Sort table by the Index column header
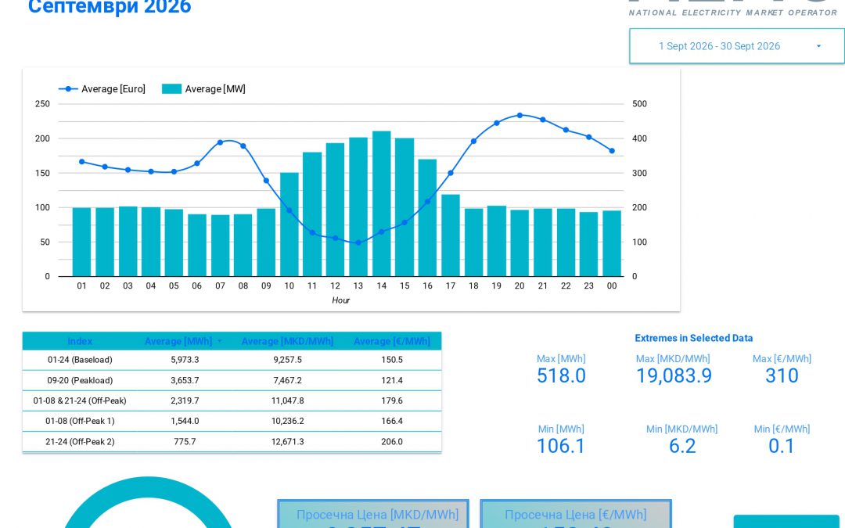 80,341
